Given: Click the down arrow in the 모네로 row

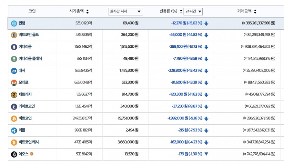Looking at the screenshot, I should [206, 83].
